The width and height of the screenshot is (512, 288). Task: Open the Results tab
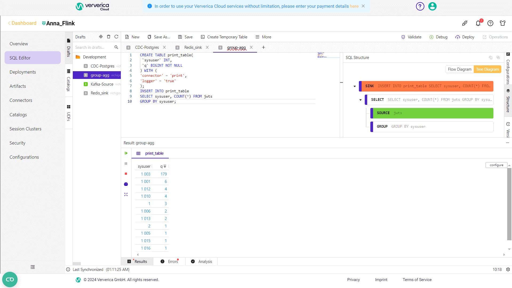point(137,261)
